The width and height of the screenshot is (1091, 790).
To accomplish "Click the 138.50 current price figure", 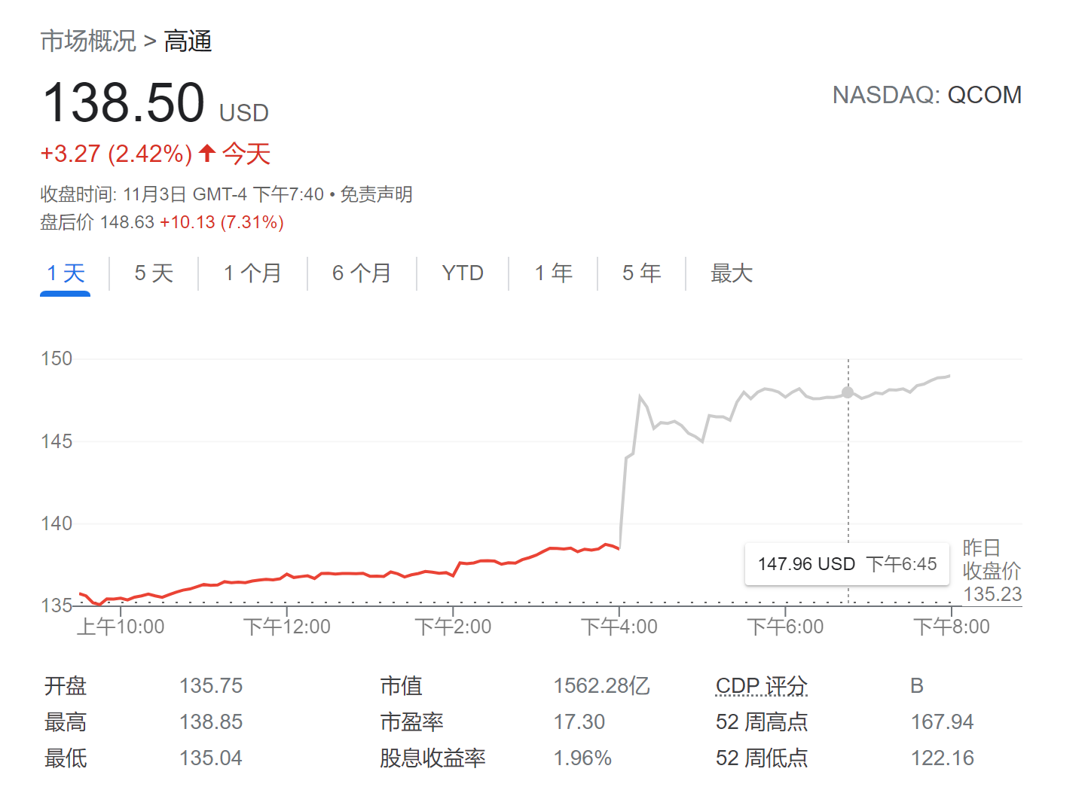I will (x=124, y=103).
